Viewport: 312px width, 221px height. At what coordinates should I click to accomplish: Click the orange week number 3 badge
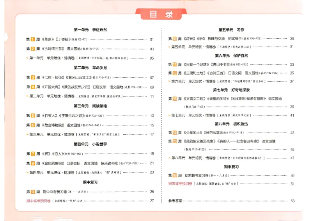click(x=33, y=77)
